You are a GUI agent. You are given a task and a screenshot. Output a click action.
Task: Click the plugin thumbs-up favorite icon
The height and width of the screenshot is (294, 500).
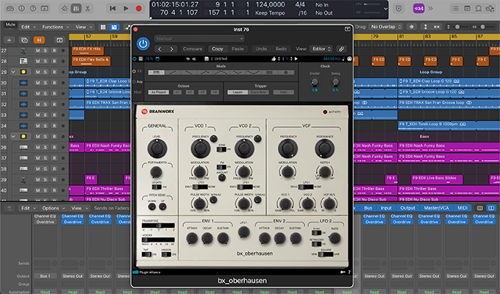click(x=274, y=59)
